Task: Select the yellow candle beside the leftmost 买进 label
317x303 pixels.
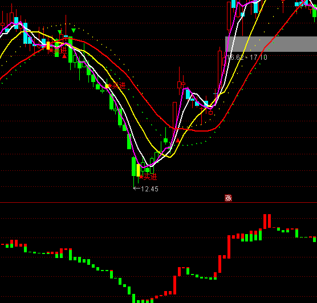Action: (x=48, y=46)
